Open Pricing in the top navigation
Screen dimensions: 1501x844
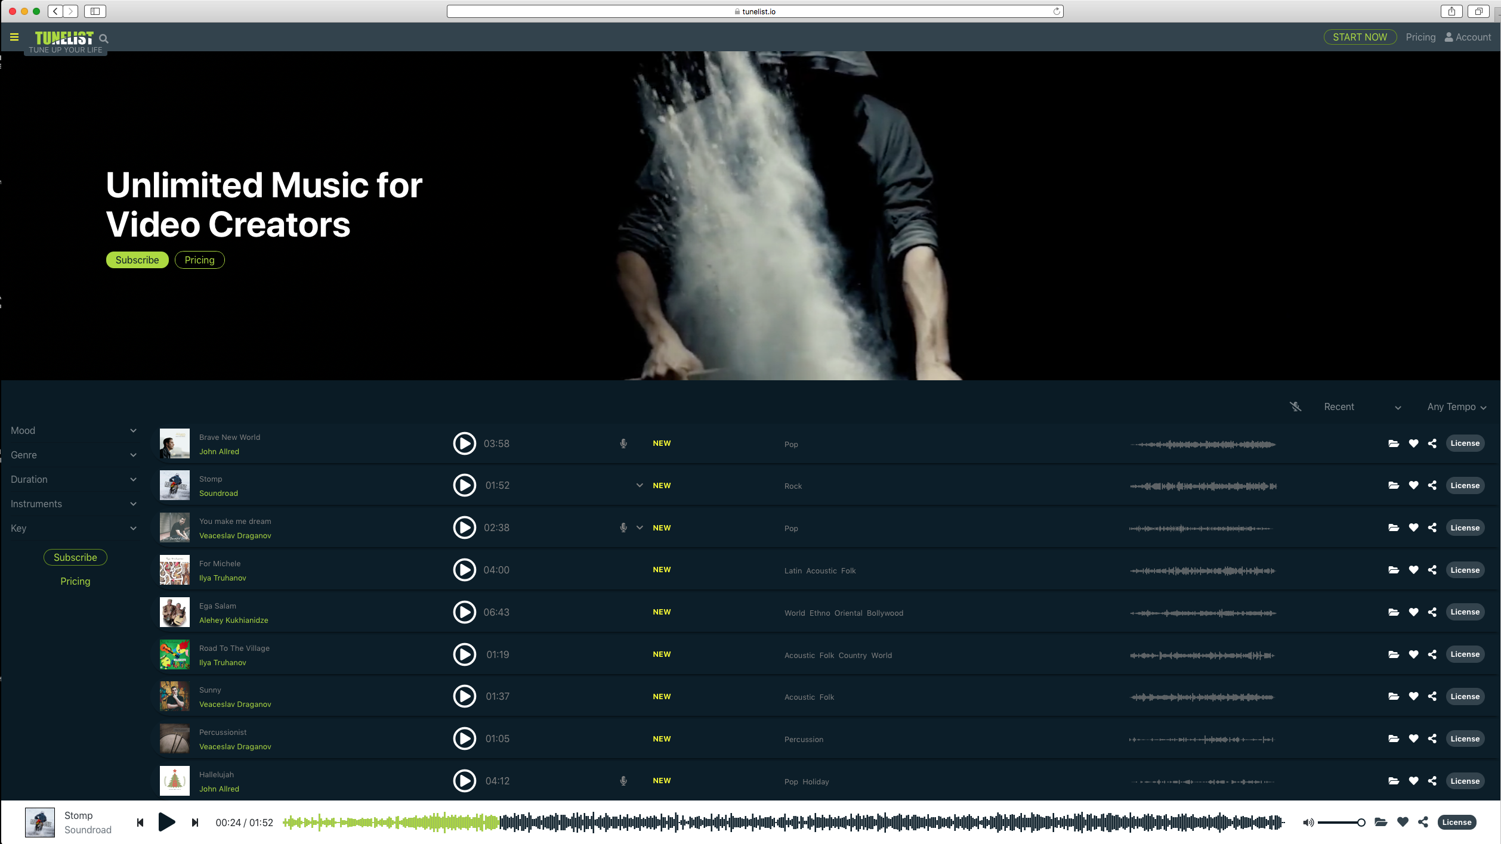coord(1420,37)
